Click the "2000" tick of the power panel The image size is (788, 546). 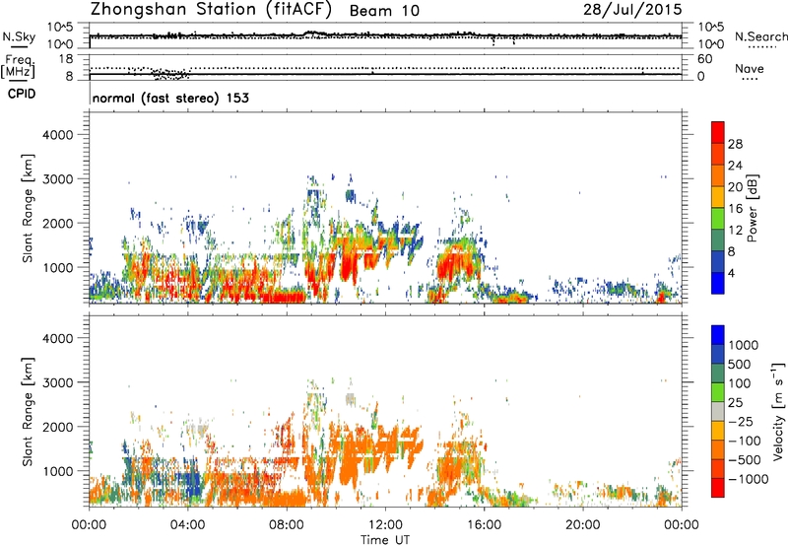pos(57,223)
